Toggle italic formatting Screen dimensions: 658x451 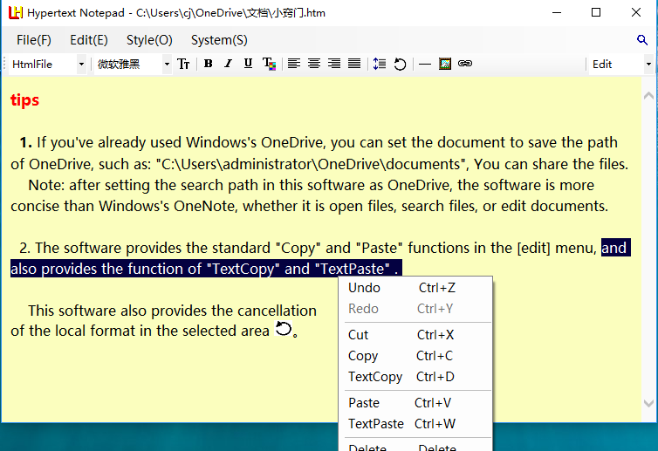tap(228, 64)
